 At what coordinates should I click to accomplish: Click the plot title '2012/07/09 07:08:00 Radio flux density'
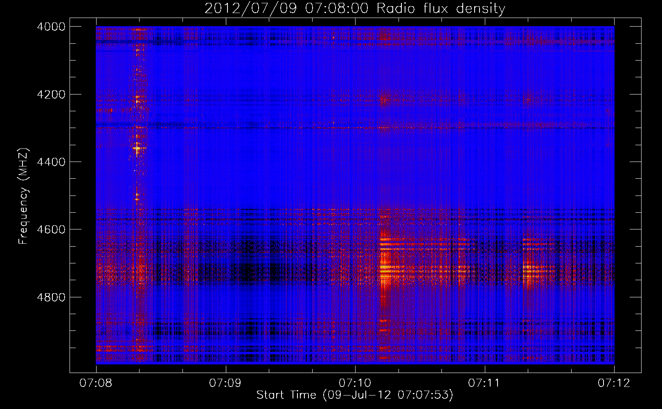click(355, 8)
